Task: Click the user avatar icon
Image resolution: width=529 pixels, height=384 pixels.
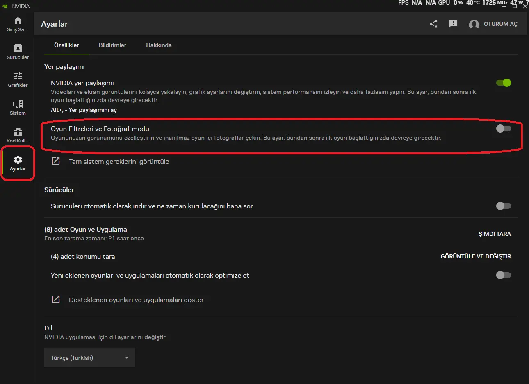Action: 474,24
